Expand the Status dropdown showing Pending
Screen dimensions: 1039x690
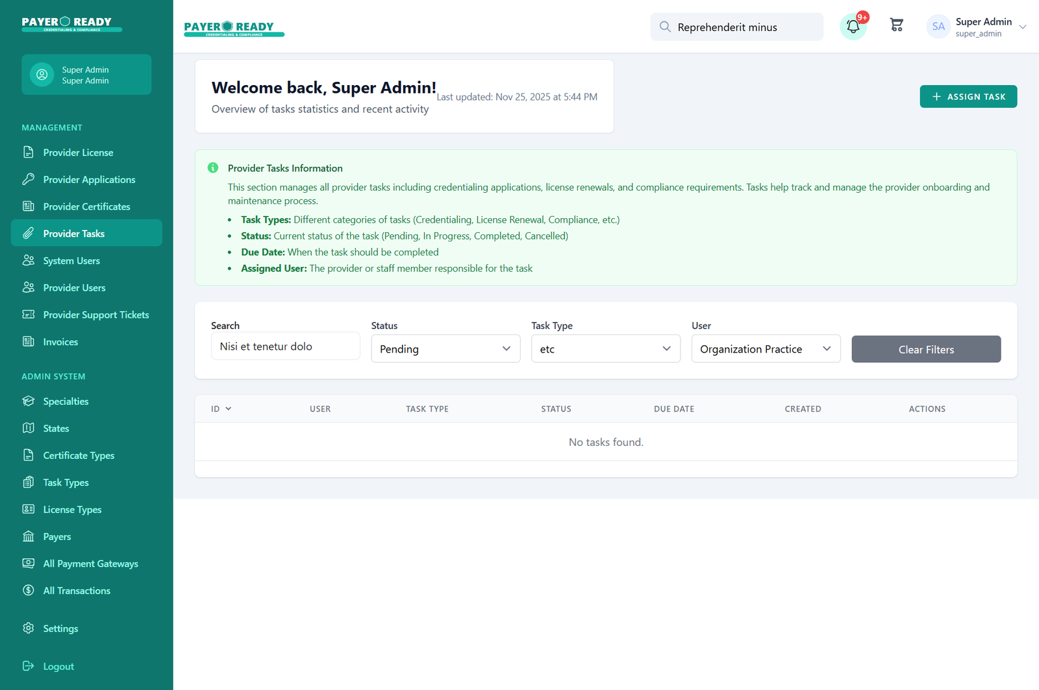tap(445, 349)
